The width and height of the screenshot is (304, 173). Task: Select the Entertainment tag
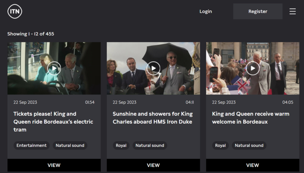coord(31,146)
